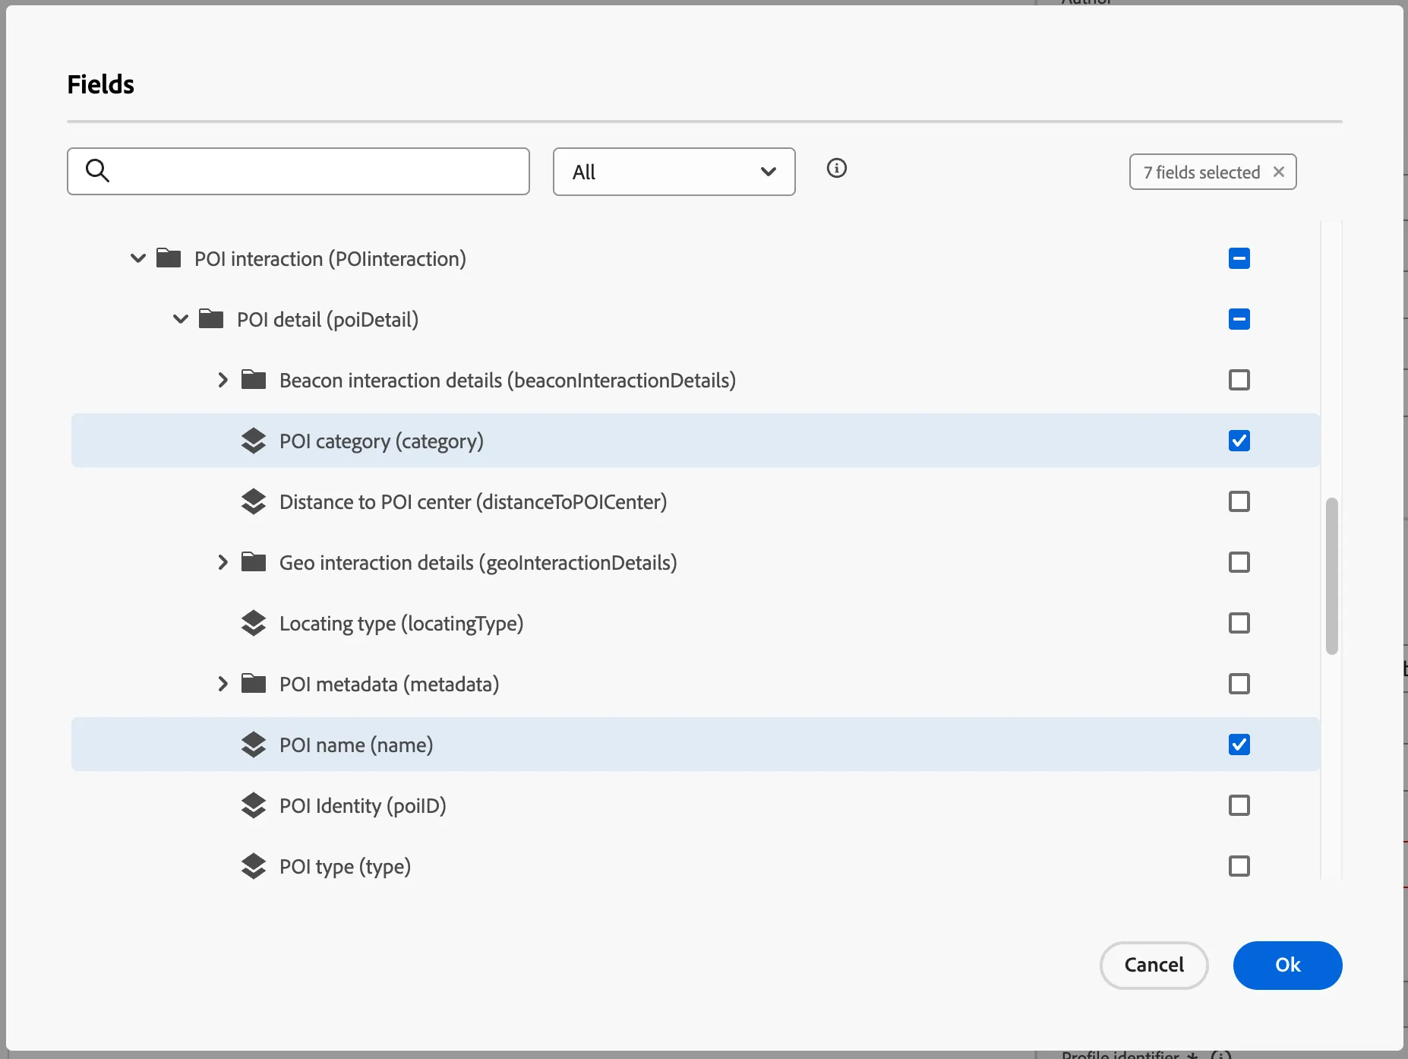Click the Beacon interaction details folder icon
Screen dimensions: 1408x1059
(254, 380)
